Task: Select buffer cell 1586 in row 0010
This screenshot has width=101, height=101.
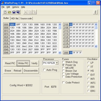Action: tap(55, 31)
